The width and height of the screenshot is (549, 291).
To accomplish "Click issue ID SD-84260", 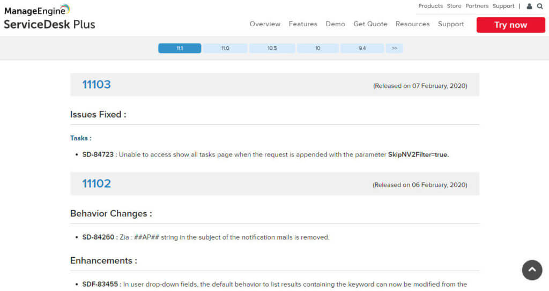I will pyautogui.click(x=98, y=237).
